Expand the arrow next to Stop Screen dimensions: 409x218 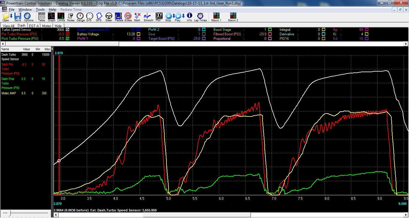coord(174,16)
